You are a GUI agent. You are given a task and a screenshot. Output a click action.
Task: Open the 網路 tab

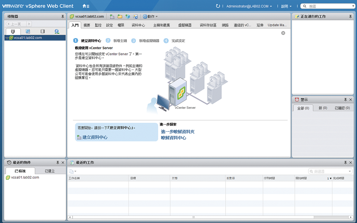click(x=225, y=25)
